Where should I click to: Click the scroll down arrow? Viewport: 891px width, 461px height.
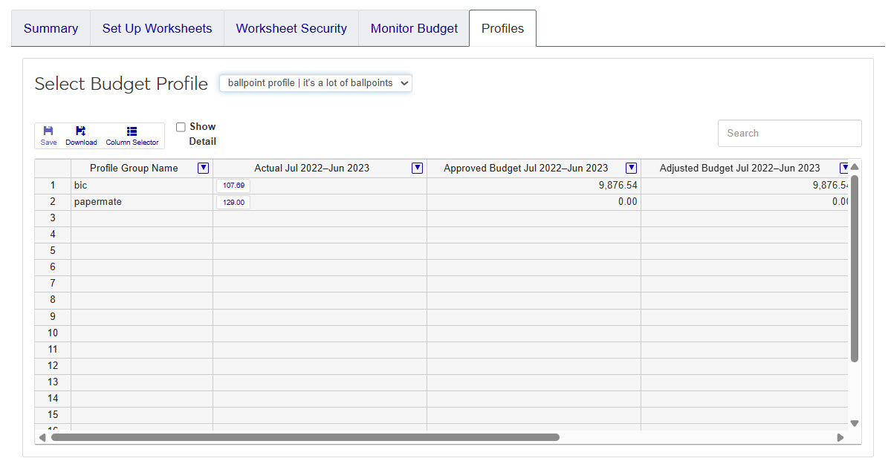coord(854,424)
